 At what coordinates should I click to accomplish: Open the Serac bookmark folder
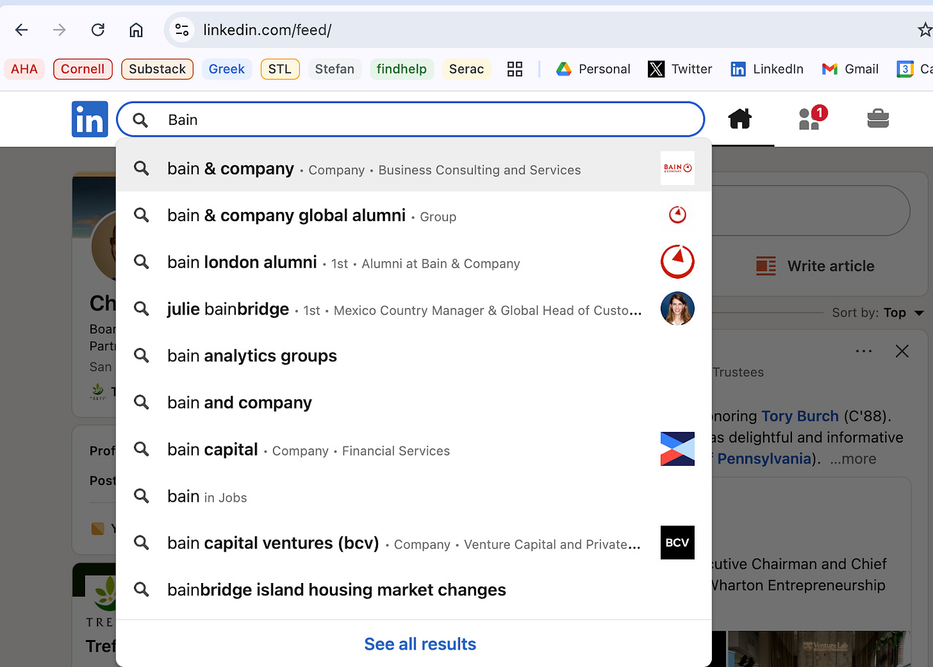[467, 69]
